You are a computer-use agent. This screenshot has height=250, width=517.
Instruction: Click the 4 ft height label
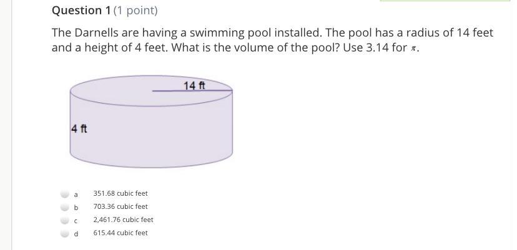click(x=79, y=128)
